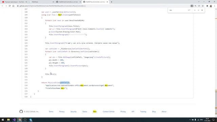The image size is (217, 122).
Task: Open the clock-like app in taskbar
Action: 25,120
